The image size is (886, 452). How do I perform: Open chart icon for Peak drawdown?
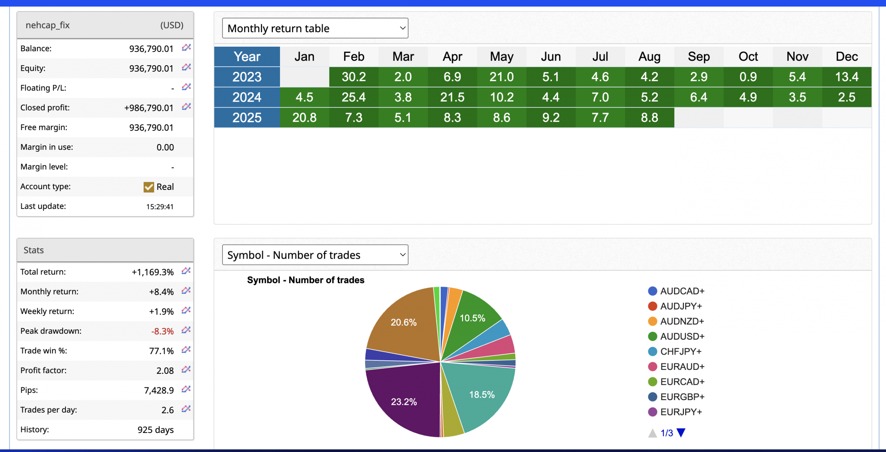click(186, 330)
